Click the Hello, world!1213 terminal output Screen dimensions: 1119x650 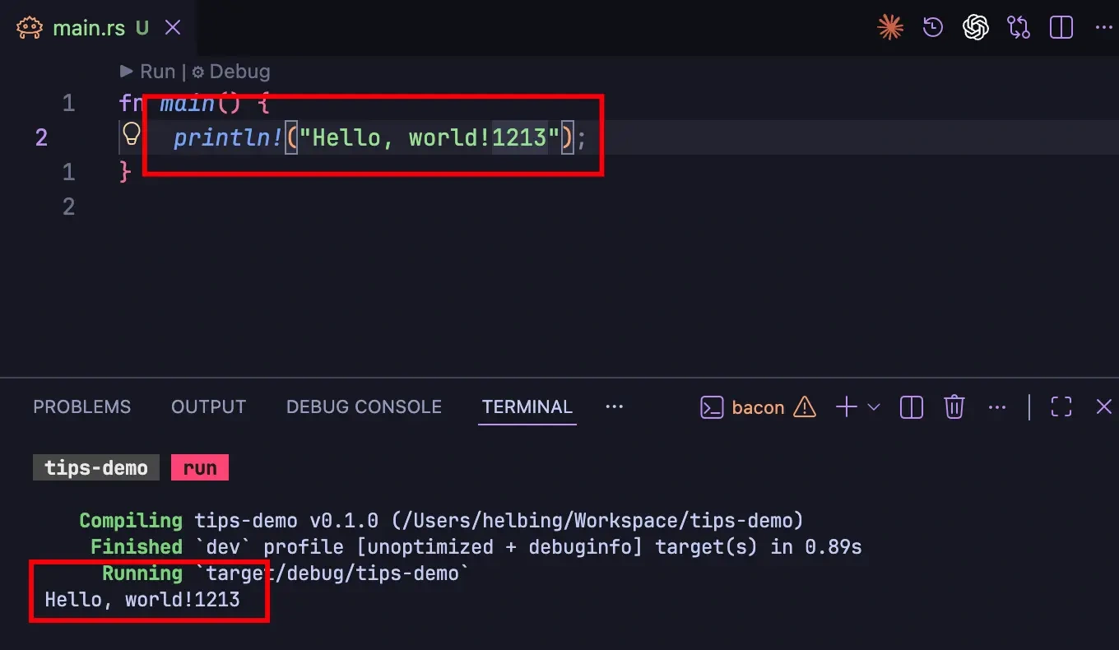click(x=142, y=600)
